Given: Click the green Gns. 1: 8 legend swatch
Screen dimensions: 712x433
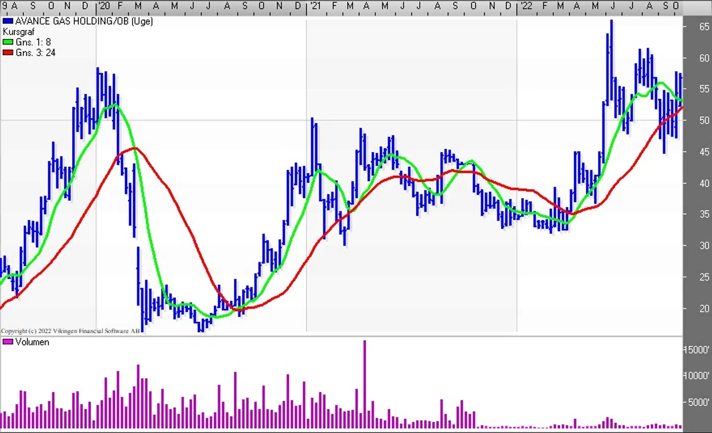Looking at the screenshot, I should click(8, 42).
